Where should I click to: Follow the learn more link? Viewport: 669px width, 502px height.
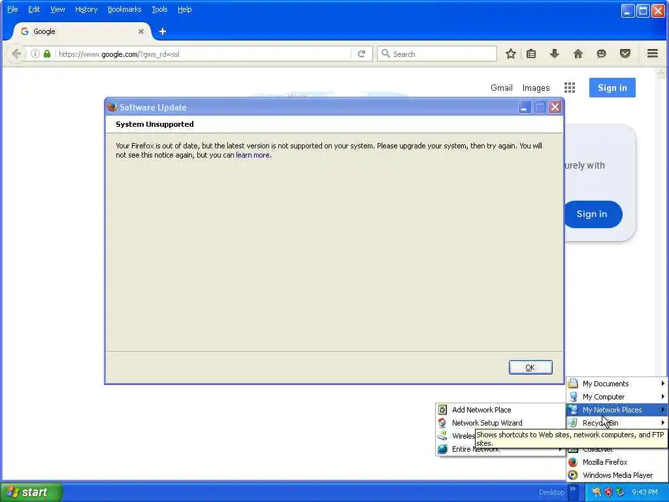click(253, 156)
